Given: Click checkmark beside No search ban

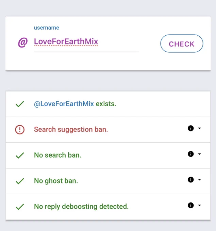Looking at the screenshot, I should [20, 155].
